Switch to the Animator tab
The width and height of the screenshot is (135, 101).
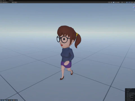[x=11, y=1]
